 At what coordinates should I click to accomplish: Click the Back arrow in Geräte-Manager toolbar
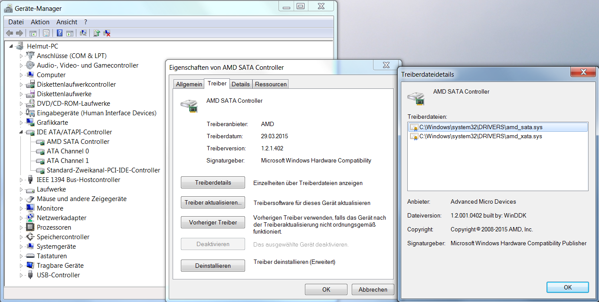[x=10, y=33]
